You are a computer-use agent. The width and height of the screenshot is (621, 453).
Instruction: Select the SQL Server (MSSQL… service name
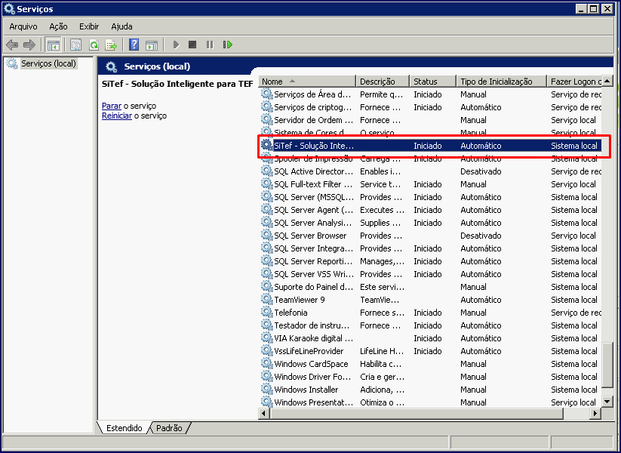click(314, 197)
